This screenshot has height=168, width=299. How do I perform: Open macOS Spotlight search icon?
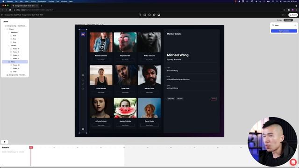pos(277,1)
